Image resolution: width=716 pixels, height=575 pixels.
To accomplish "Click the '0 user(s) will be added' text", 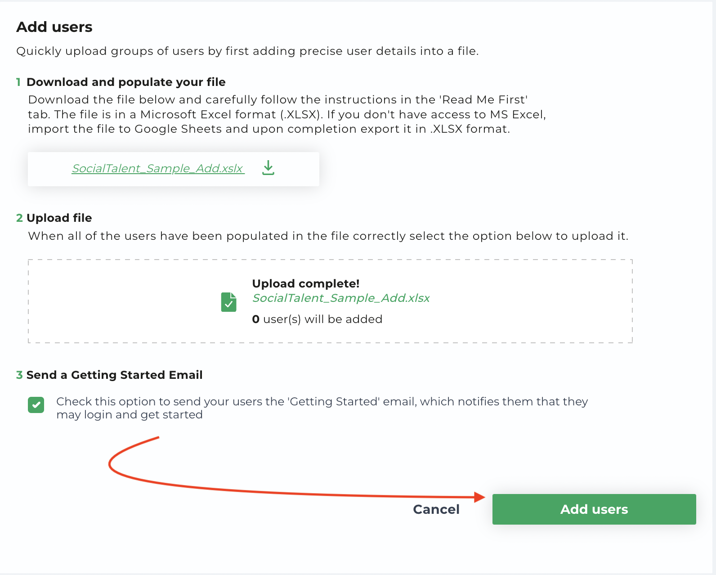I will pyautogui.click(x=317, y=319).
